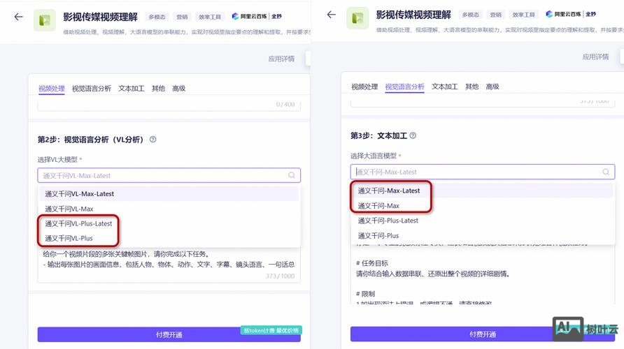Select 视觉语言分析 tab in right panel
This screenshot has width=624, height=349.
405,87
